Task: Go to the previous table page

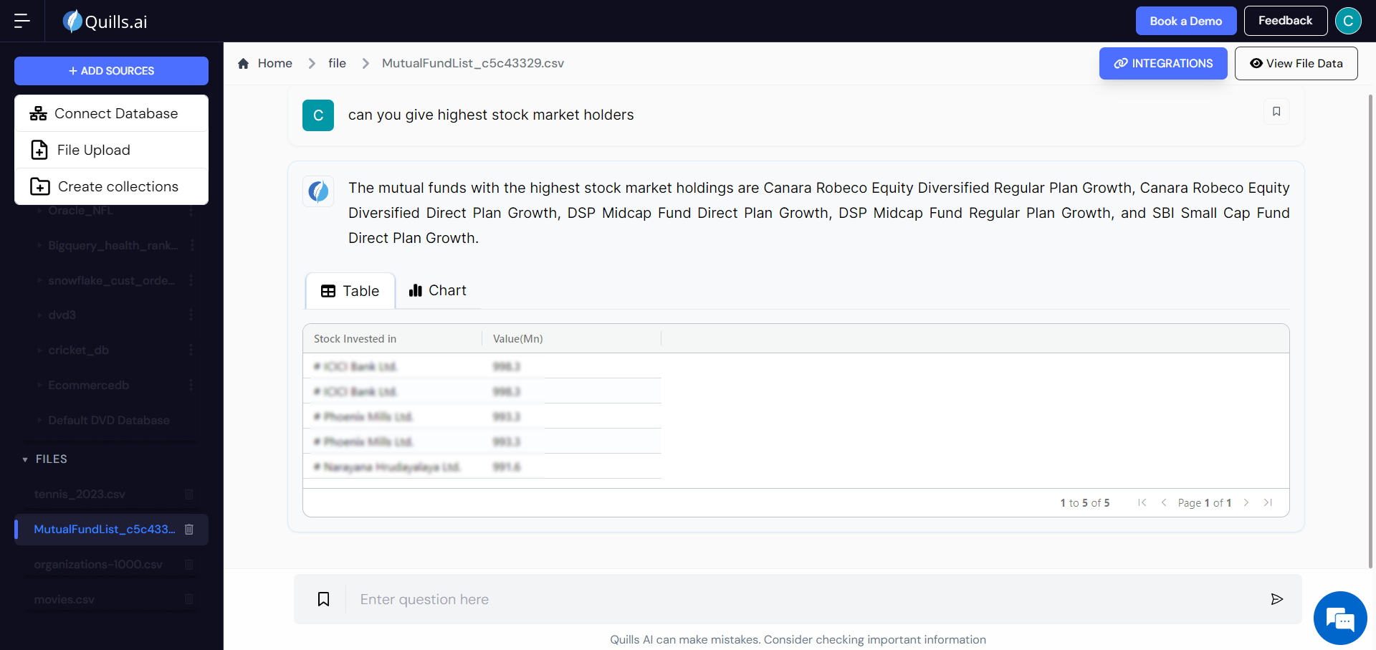Action: point(1164,502)
